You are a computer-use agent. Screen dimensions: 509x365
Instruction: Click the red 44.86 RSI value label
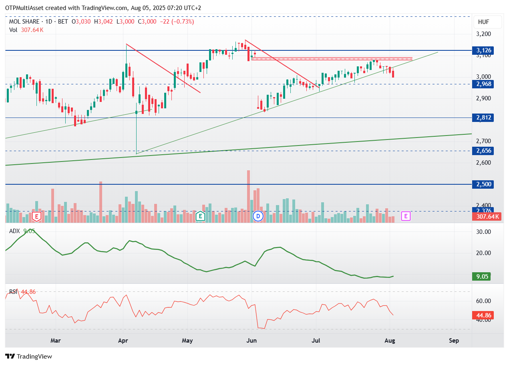[x=482, y=315]
